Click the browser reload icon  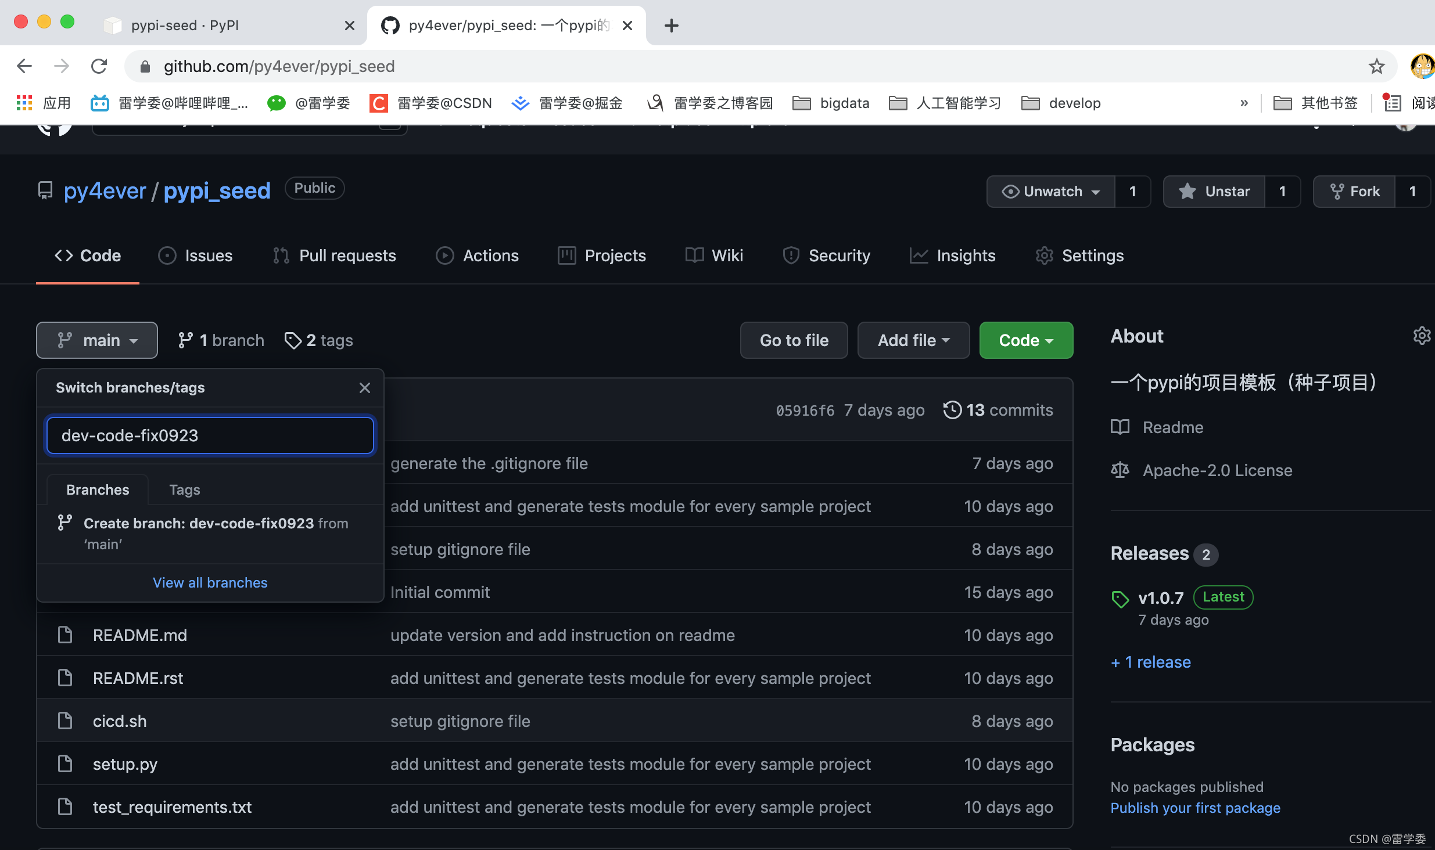tap(99, 66)
